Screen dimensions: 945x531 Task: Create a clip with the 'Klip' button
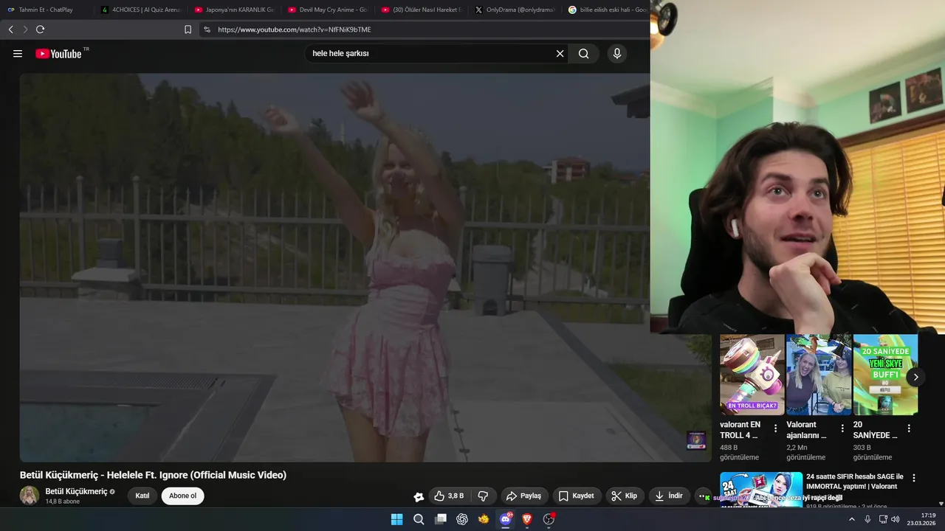coord(625,496)
